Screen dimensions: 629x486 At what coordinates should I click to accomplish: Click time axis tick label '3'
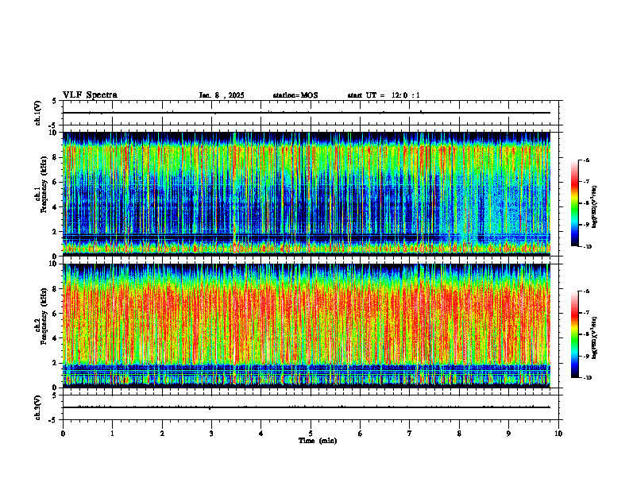211,434
